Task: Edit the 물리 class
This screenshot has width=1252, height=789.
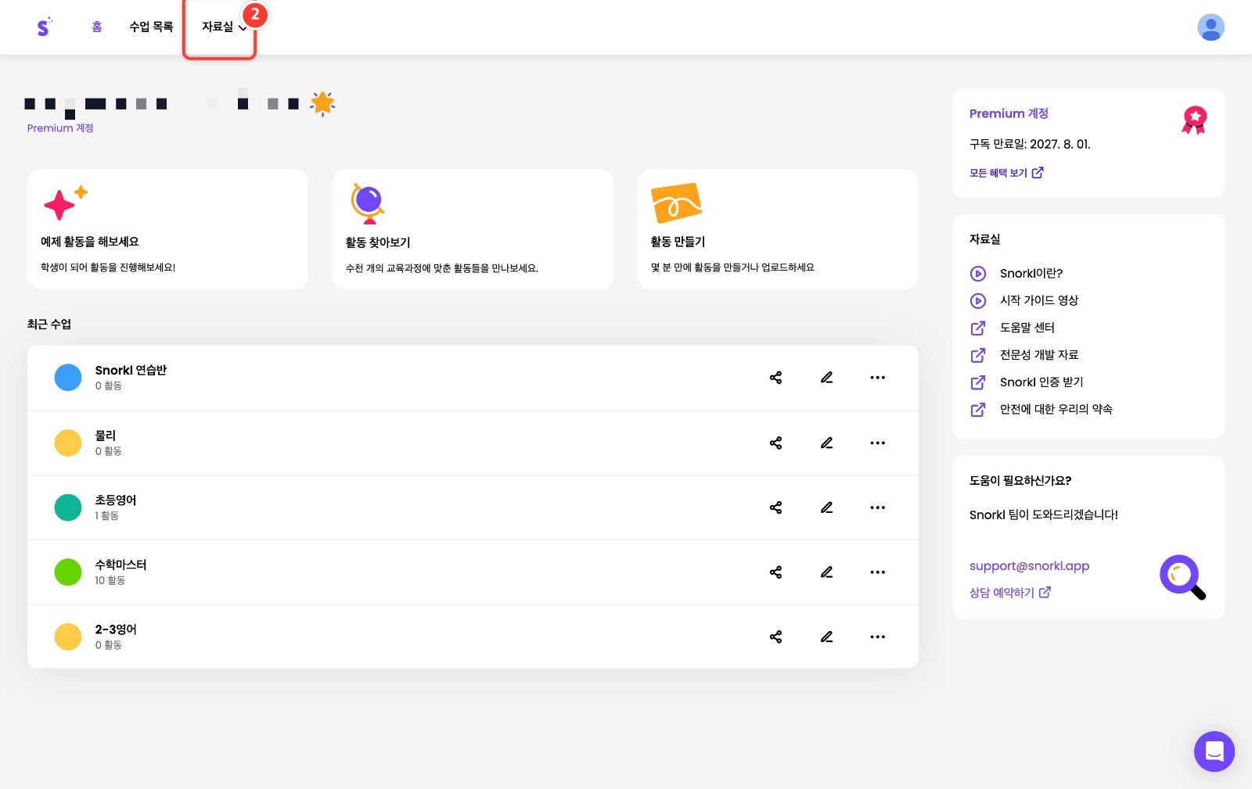Action: coord(826,443)
